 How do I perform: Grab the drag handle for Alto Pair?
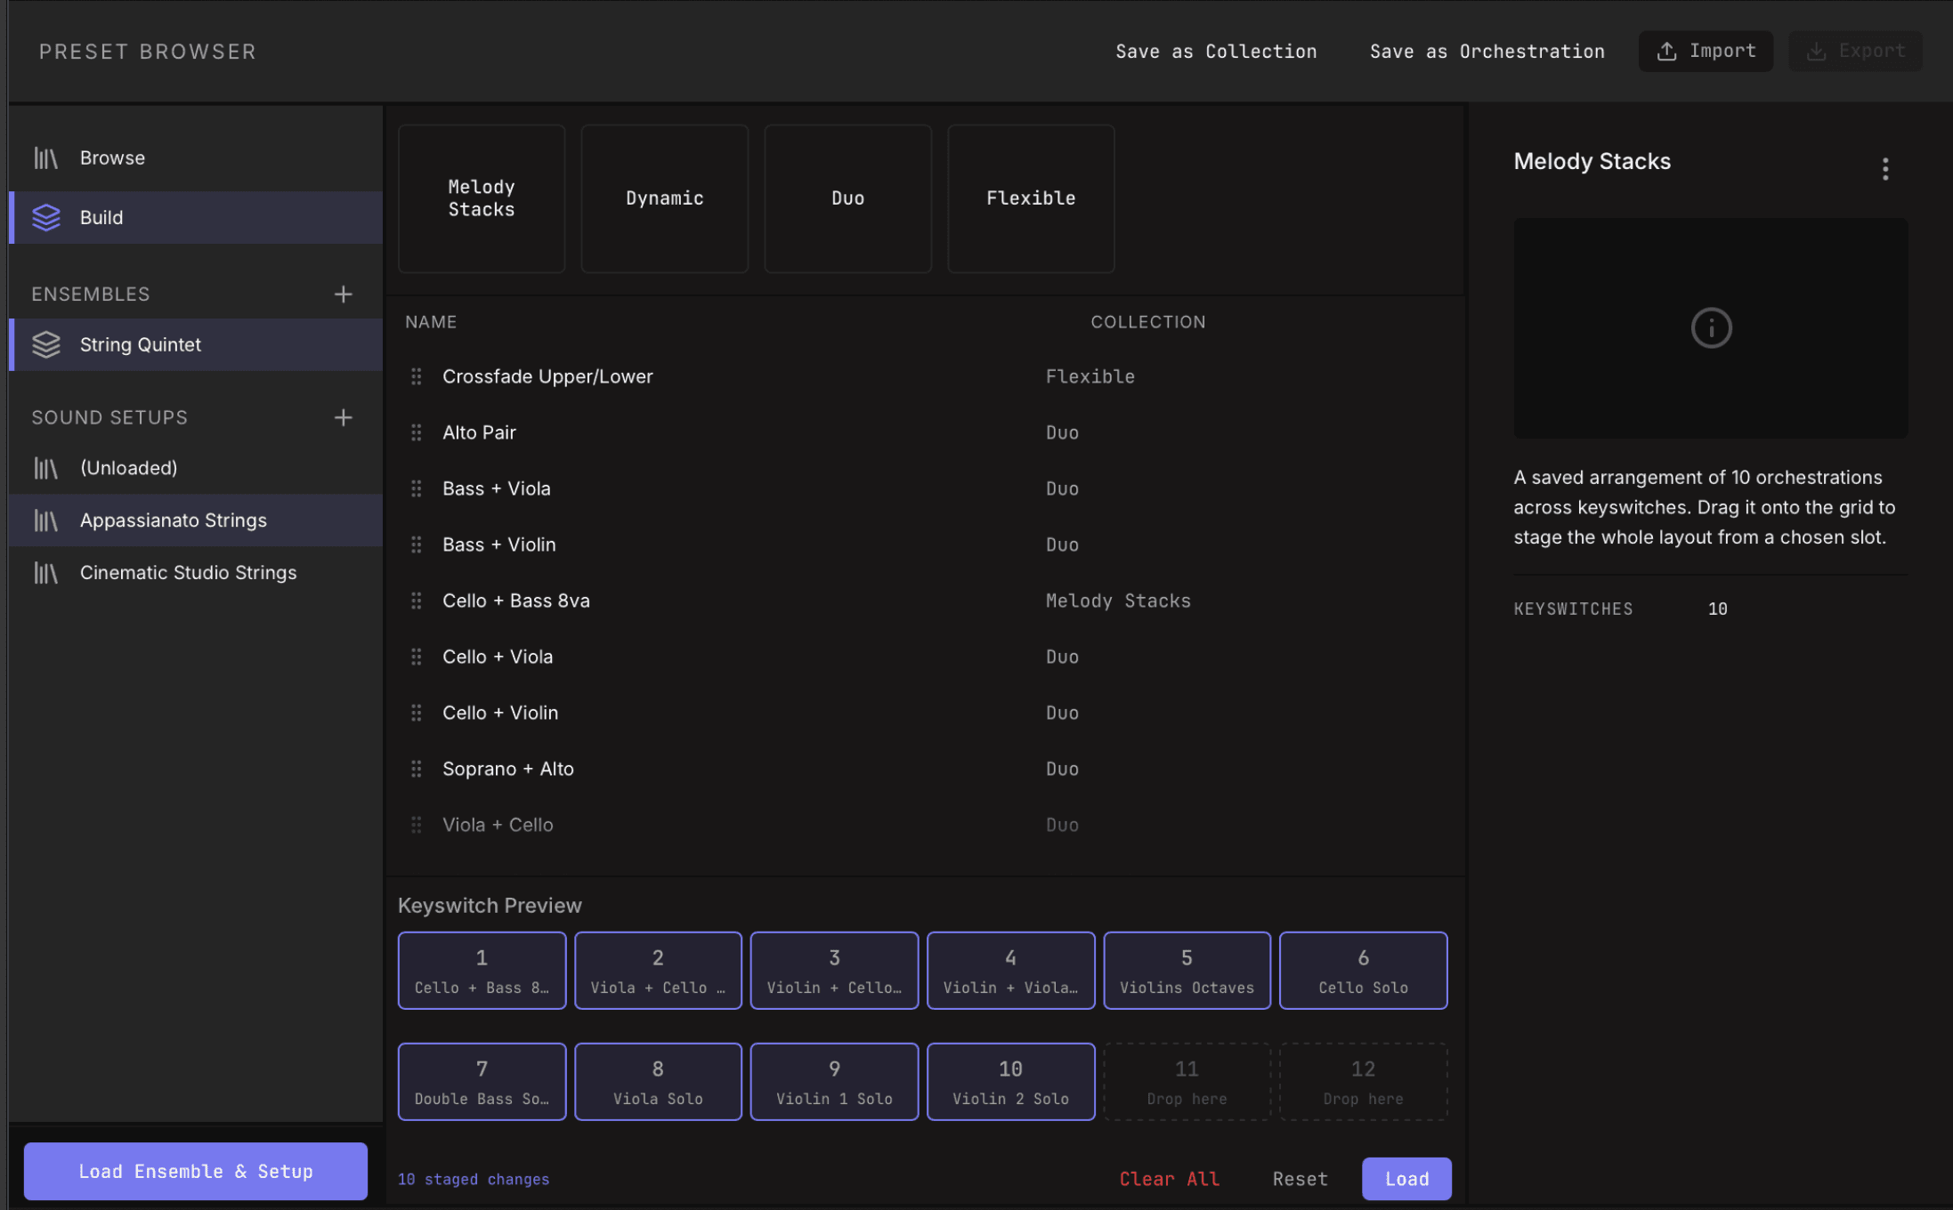tap(416, 432)
